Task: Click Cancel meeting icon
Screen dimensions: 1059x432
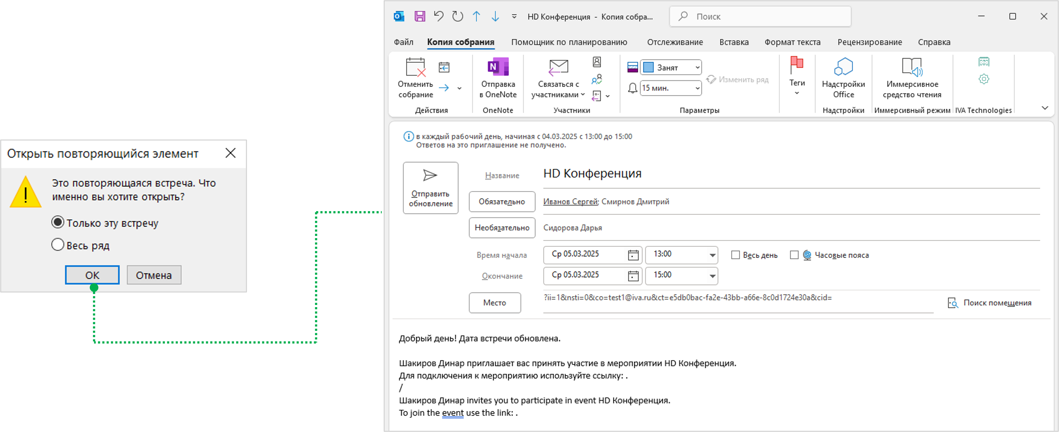Action: [x=415, y=67]
